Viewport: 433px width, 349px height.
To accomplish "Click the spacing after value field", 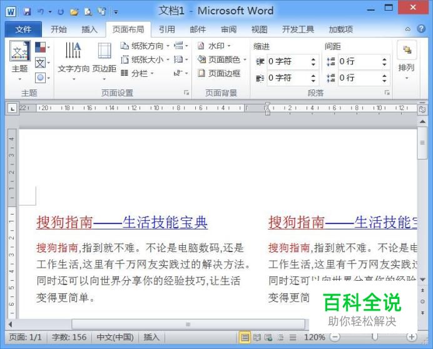I will coord(359,78).
